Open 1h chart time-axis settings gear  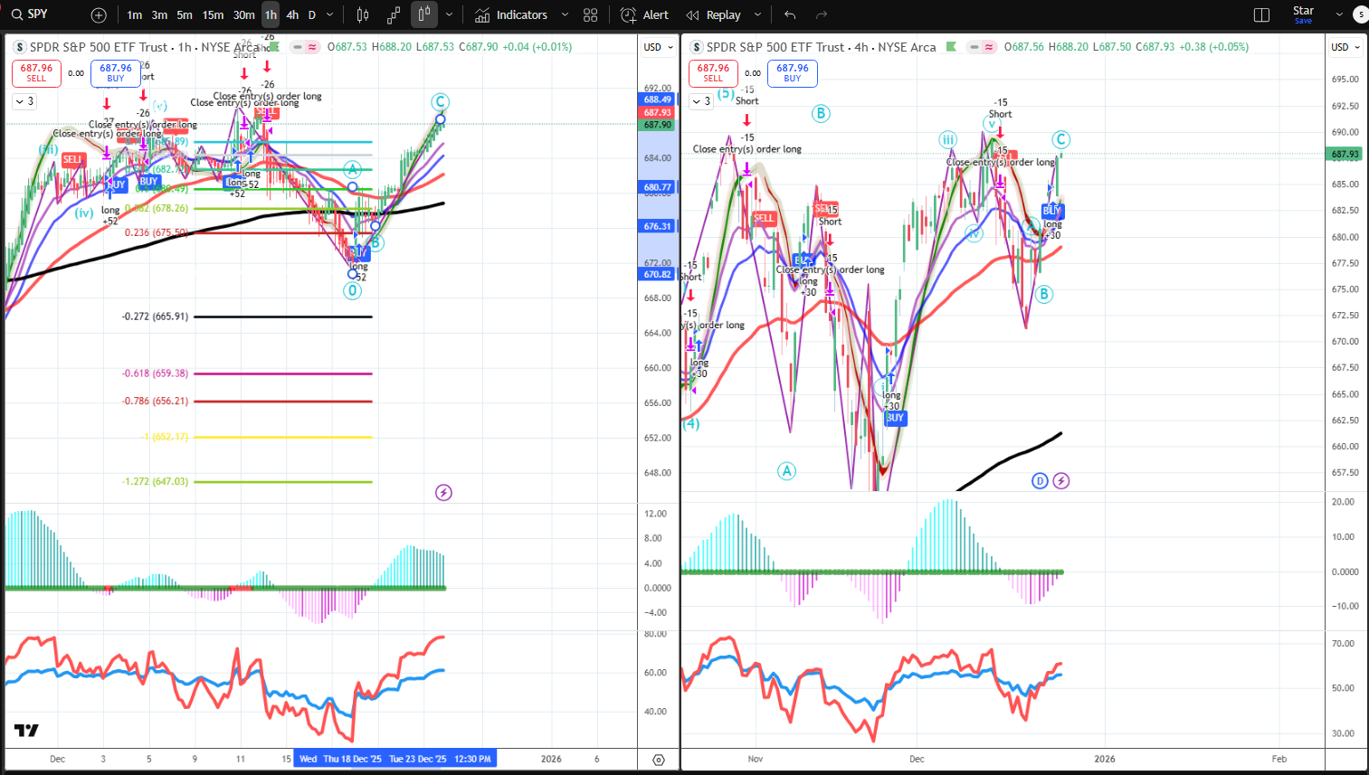[x=659, y=760]
